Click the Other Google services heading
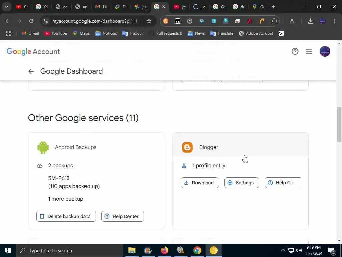This screenshot has width=342, height=257. (83, 118)
